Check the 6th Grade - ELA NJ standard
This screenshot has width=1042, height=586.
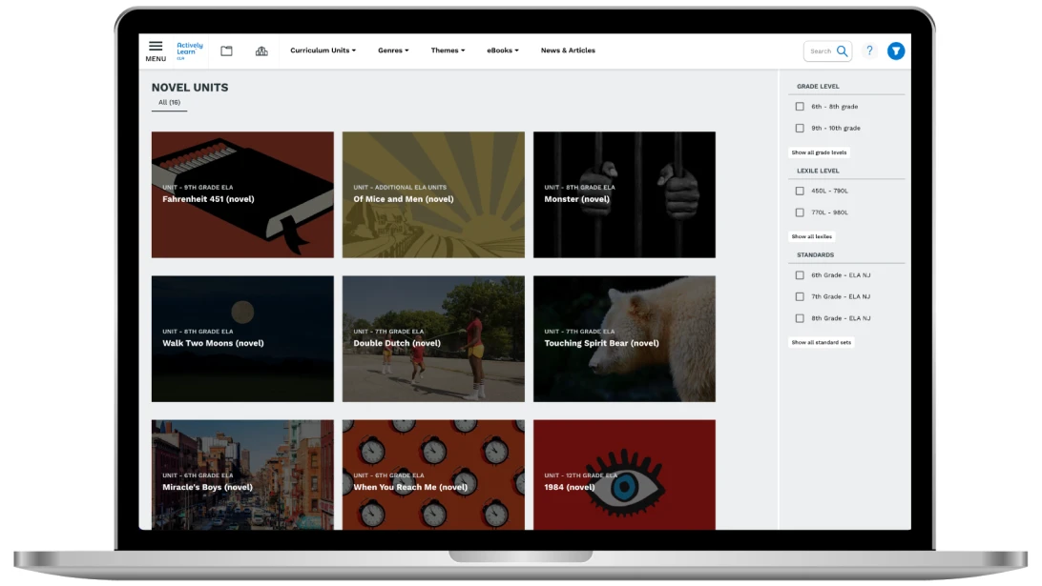click(x=800, y=275)
